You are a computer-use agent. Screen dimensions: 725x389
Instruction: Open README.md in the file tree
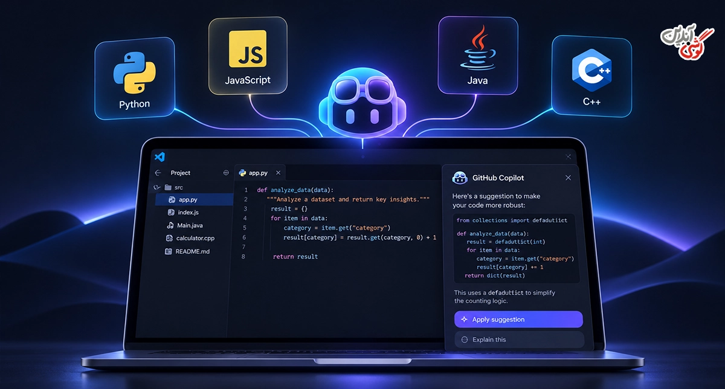pyautogui.click(x=193, y=251)
